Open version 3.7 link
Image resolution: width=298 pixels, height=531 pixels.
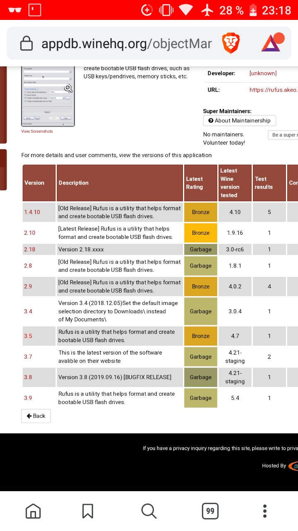coord(28,357)
